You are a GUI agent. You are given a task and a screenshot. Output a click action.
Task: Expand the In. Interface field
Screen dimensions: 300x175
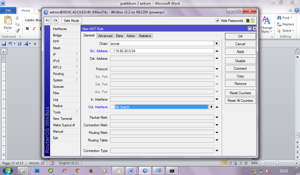click(x=217, y=99)
